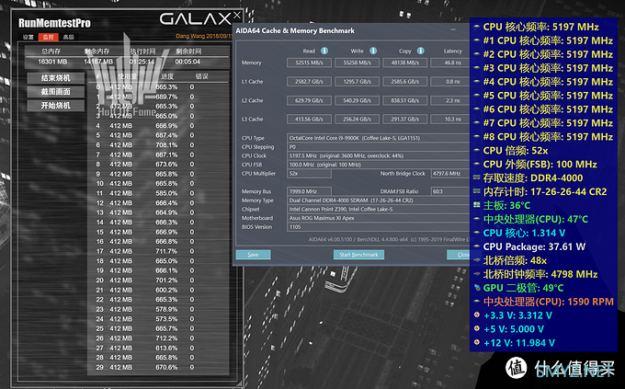Select memtest row 24 showing 573.5%
Screen dimensions: 625x389
click(x=158, y=319)
